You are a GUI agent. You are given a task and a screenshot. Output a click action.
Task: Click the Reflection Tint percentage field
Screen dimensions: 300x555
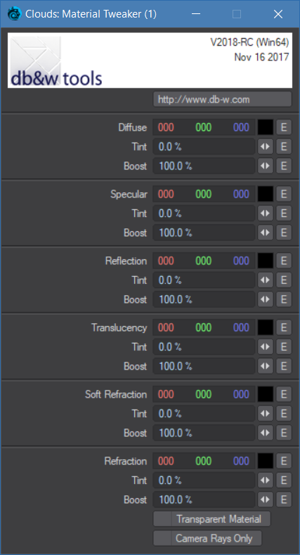point(204,280)
